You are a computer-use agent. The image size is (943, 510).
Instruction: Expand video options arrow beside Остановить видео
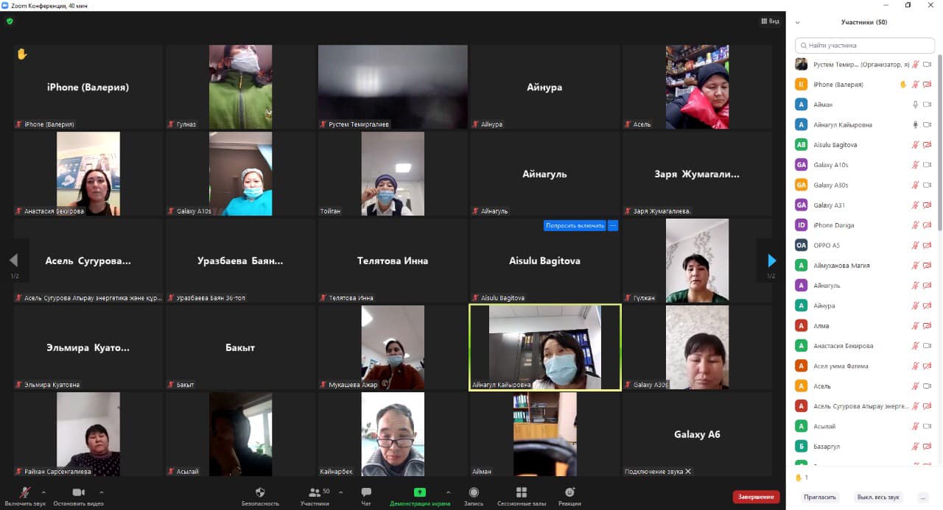click(101, 492)
